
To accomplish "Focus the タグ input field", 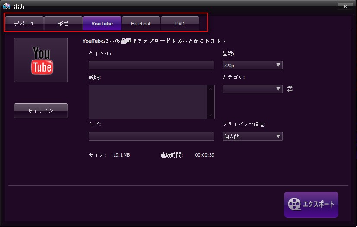I will click(x=152, y=136).
